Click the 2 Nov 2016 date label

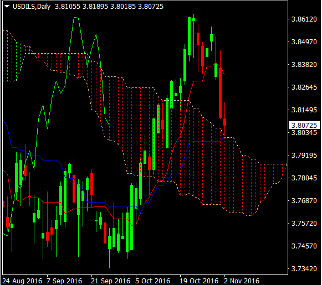(x=242, y=281)
